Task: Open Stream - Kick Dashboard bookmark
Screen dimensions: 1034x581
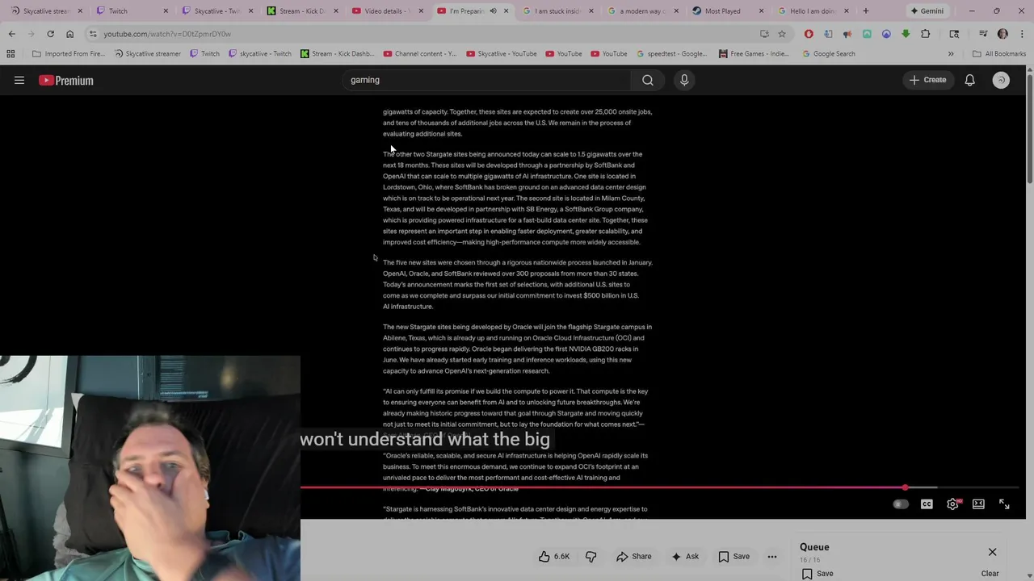Action: pos(337,53)
